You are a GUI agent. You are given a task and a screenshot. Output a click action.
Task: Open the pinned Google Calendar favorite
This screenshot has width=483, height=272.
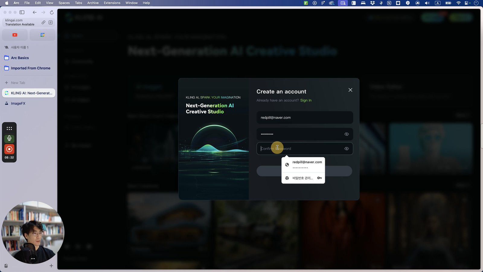[43, 35]
